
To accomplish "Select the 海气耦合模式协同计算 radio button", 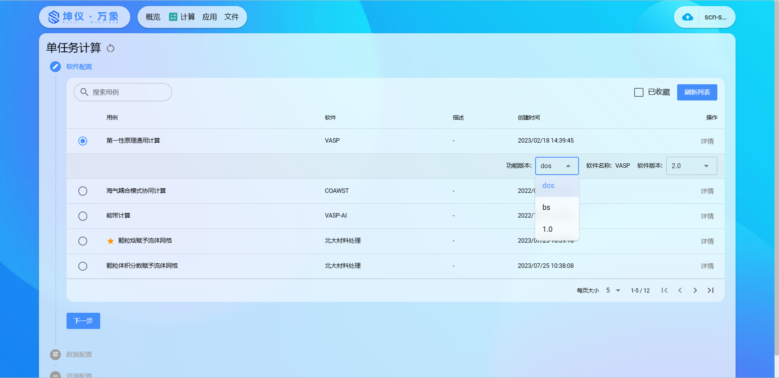I will point(83,191).
